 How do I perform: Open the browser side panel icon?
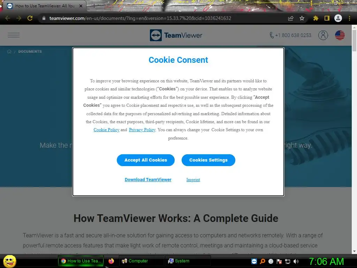[327, 18]
